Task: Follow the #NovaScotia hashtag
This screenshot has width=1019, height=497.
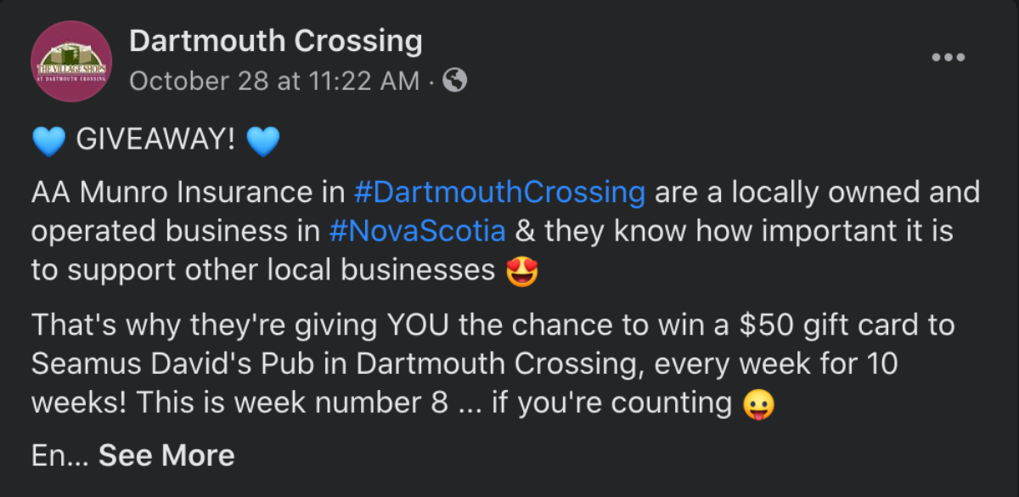Action: pos(416,231)
